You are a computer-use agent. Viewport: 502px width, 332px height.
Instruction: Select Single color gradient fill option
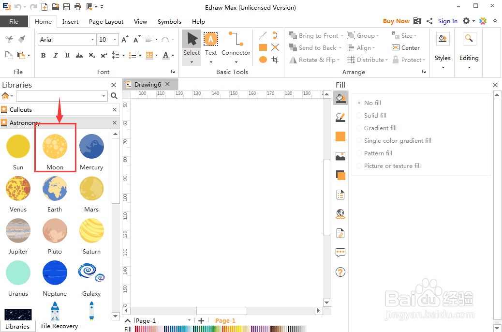pos(359,141)
